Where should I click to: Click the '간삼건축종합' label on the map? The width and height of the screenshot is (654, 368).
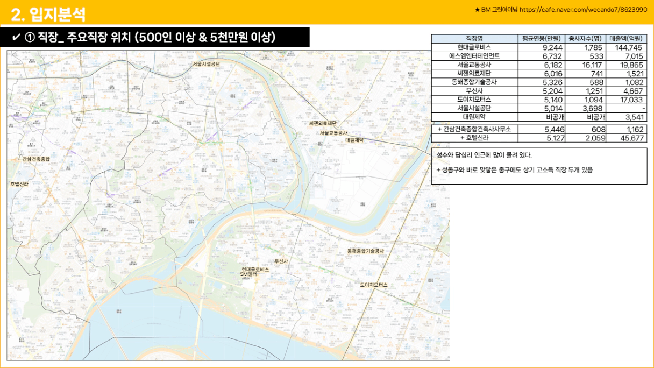click(36, 159)
